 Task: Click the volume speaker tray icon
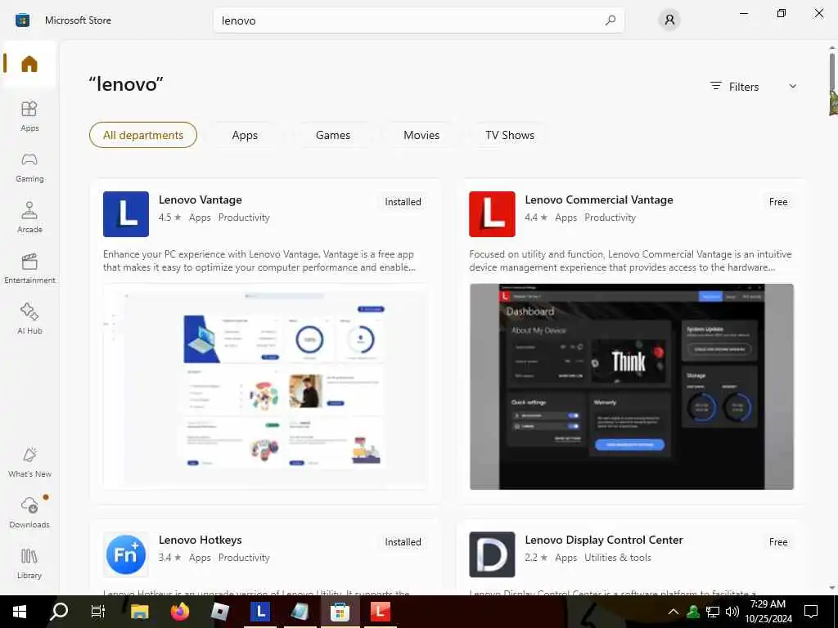[x=732, y=612]
